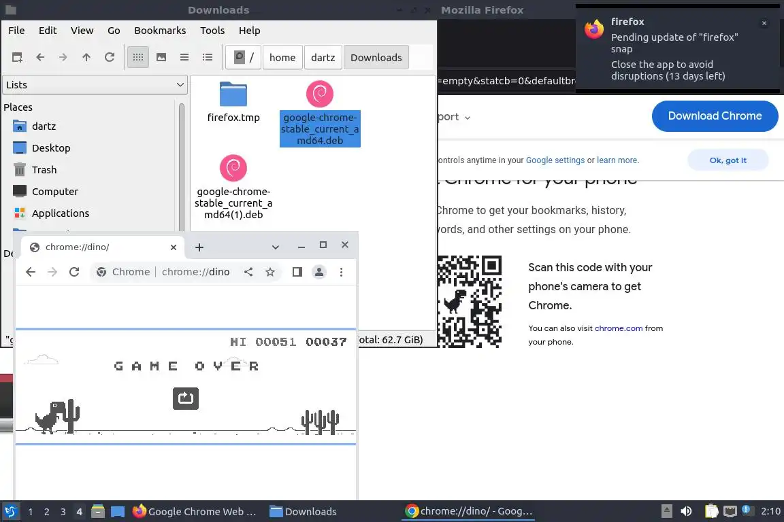Open the Go menu
Screen dimensions: 784x522
(x=114, y=31)
